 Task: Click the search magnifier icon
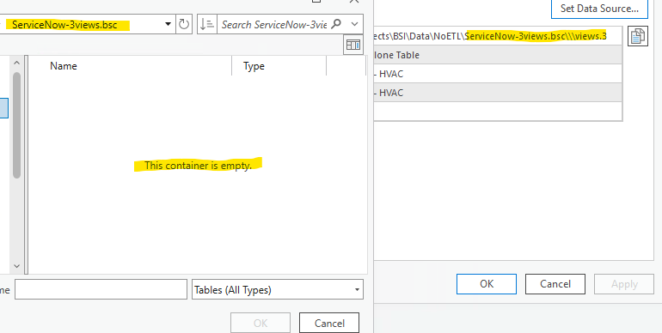click(x=336, y=24)
